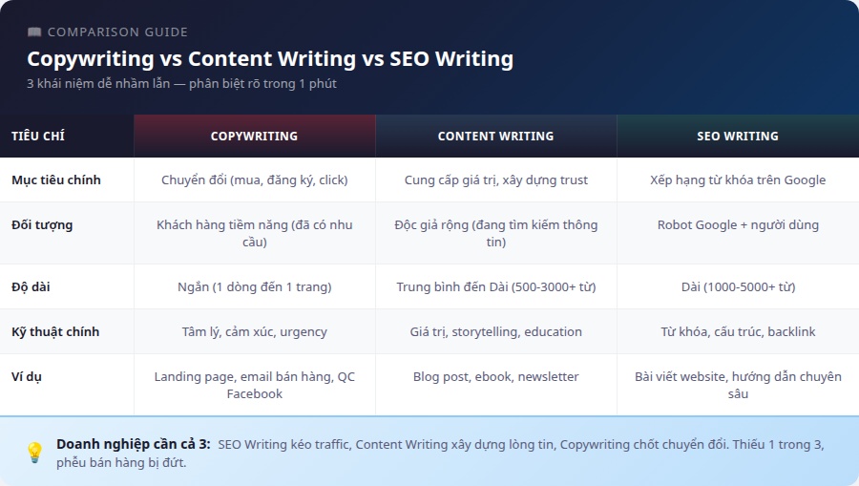Click the 'Kỹ thuật chính' row label
The width and height of the screenshot is (859, 486).
point(55,331)
